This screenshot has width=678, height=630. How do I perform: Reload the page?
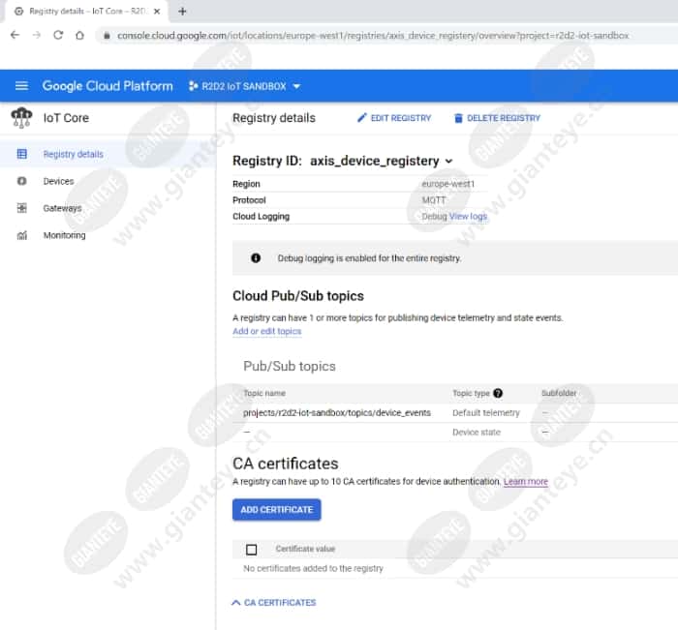[x=58, y=35]
